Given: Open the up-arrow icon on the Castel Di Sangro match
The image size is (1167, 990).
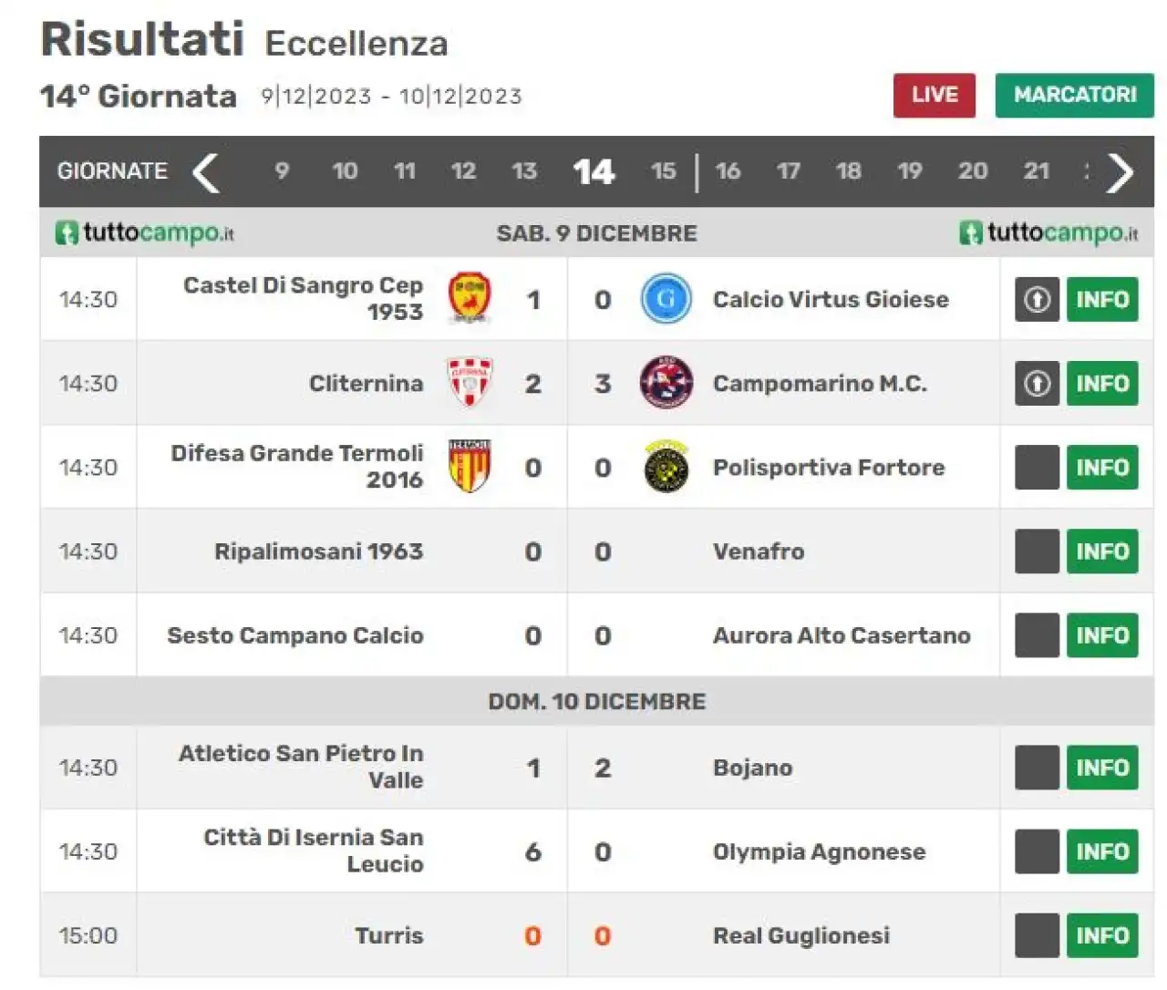Looking at the screenshot, I should point(1038,299).
